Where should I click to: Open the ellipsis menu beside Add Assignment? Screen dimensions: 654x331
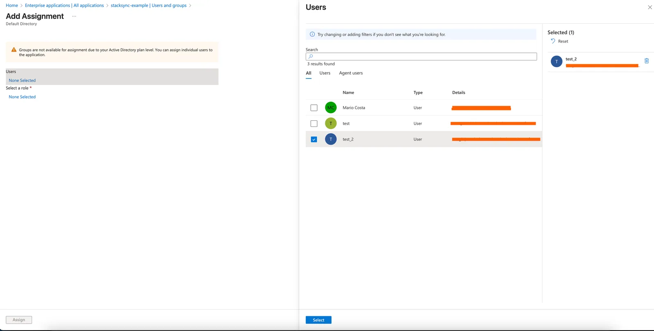74,16
